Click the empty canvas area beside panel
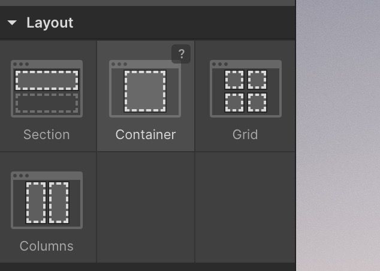This screenshot has width=380, height=271. click(x=338, y=135)
